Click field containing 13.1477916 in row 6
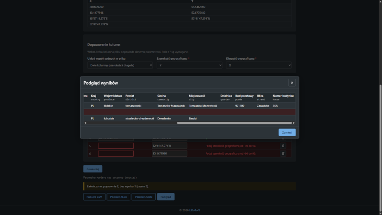 pyautogui.click(x=170, y=153)
